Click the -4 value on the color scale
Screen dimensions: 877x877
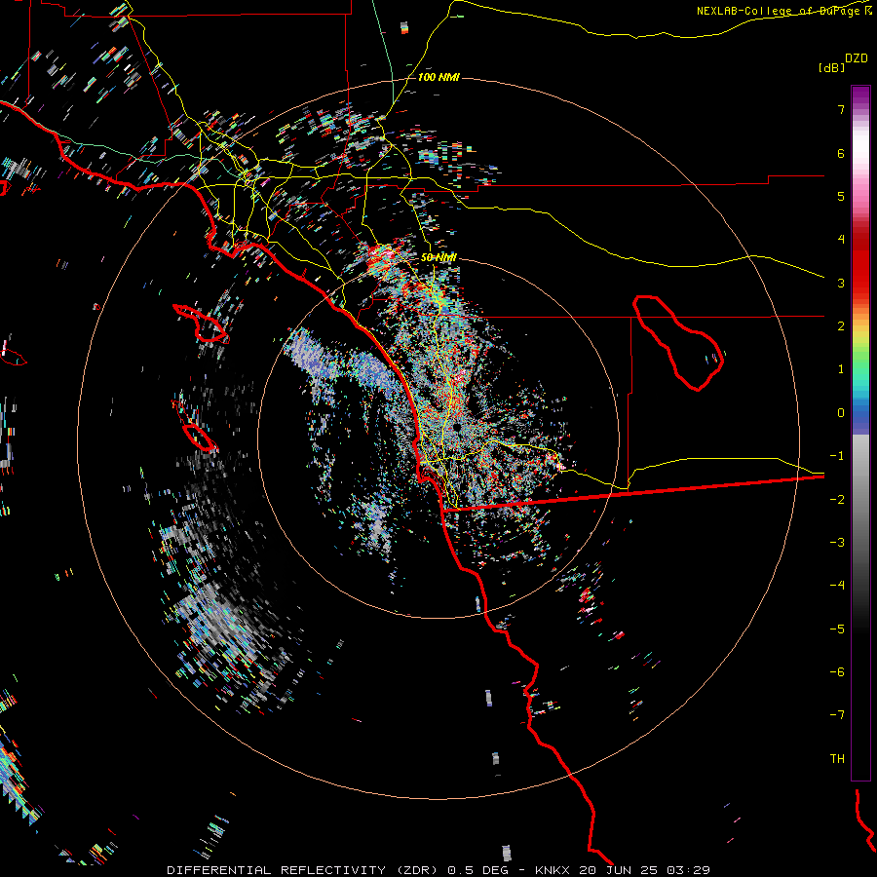pyautogui.click(x=837, y=586)
